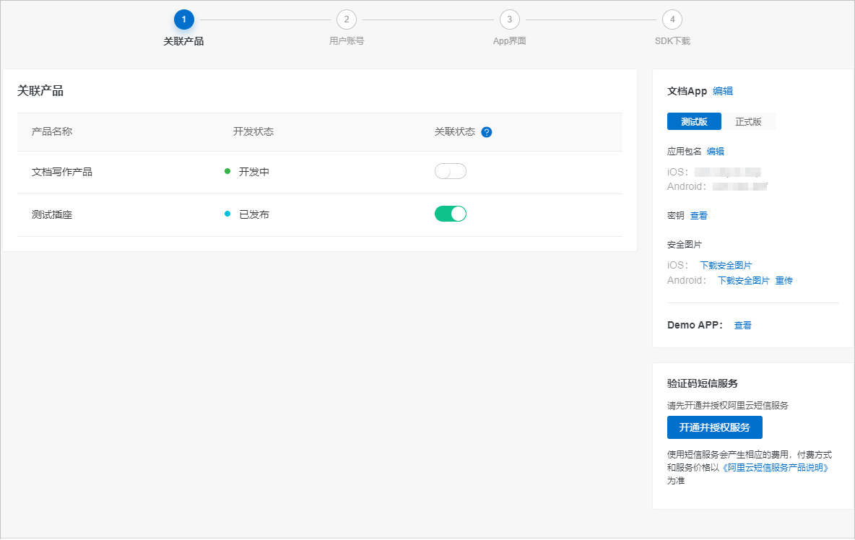Select 测试插座 product name
Screen dimensions: 855x540
52,214
